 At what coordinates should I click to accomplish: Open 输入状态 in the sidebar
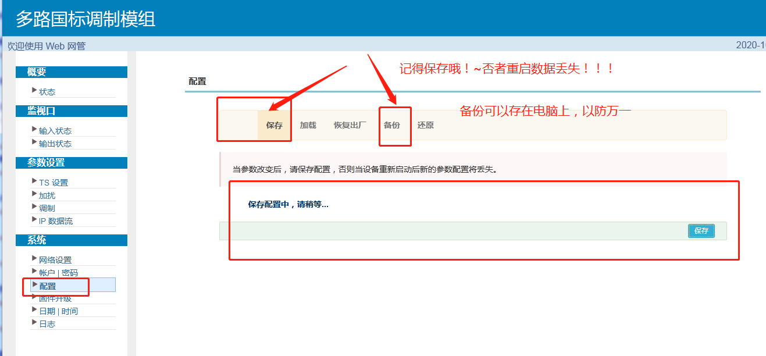pyautogui.click(x=55, y=131)
